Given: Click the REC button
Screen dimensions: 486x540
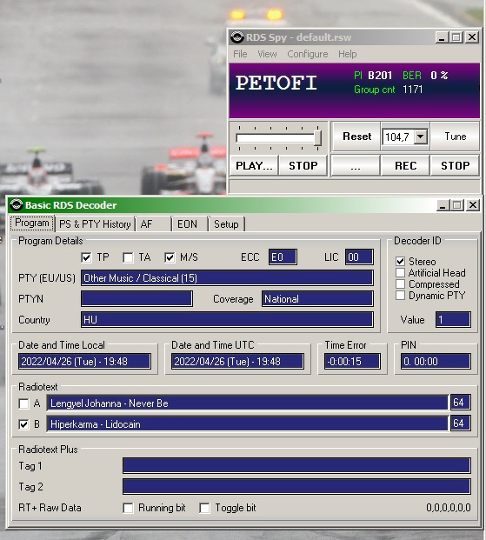Looking at the screenshot, I should pos(405,165).
